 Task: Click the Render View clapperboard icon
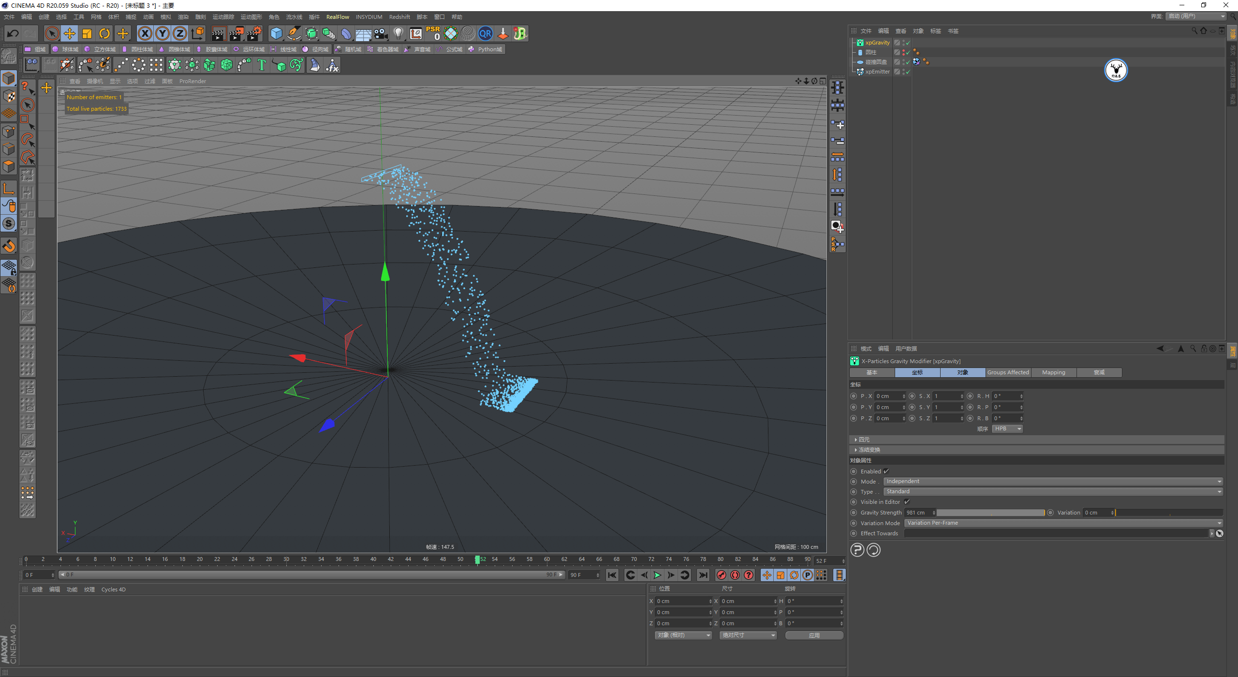tap(219, 33)
